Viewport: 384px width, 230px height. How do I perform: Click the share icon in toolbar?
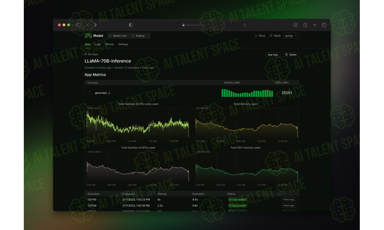click(x=305, y=25)
